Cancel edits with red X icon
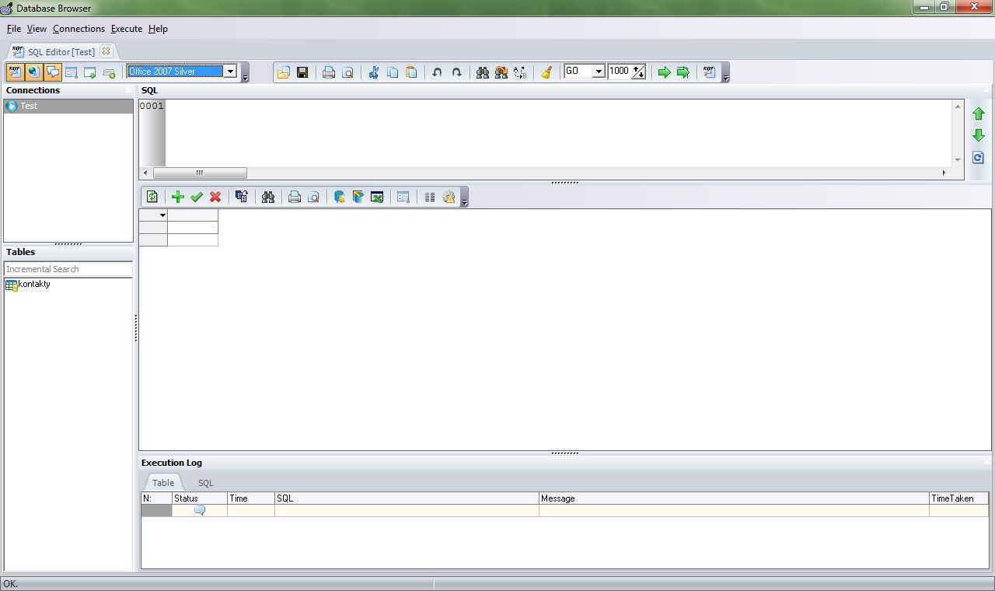995x591 pixels. (215, 196)
